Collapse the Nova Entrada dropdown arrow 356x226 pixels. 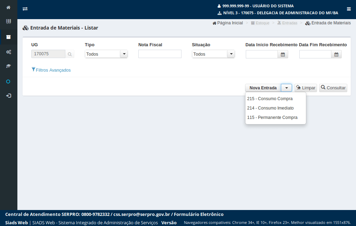click(x=286, y=88)
